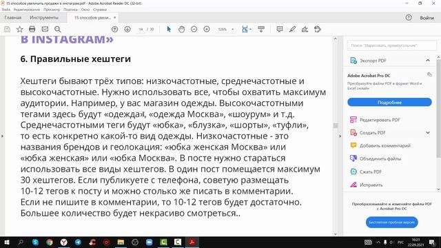Viewport: 441px width, 248px height.
Task: Open Google Chrome from taskbar
Action: pos(50,242)
